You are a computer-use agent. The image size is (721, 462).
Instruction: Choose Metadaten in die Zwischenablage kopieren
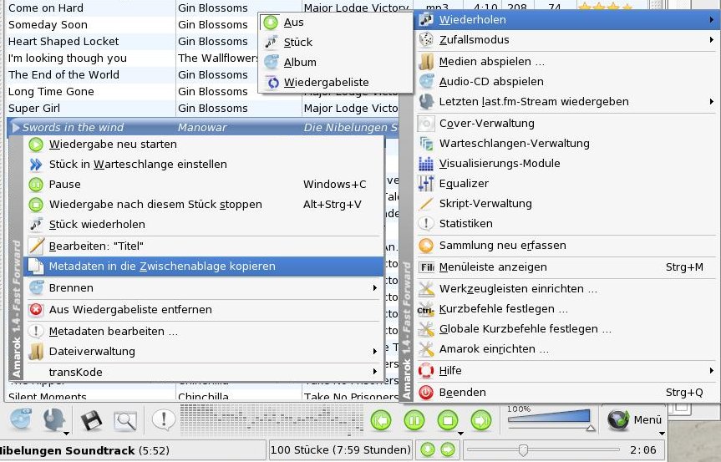(x=204, y=267)
